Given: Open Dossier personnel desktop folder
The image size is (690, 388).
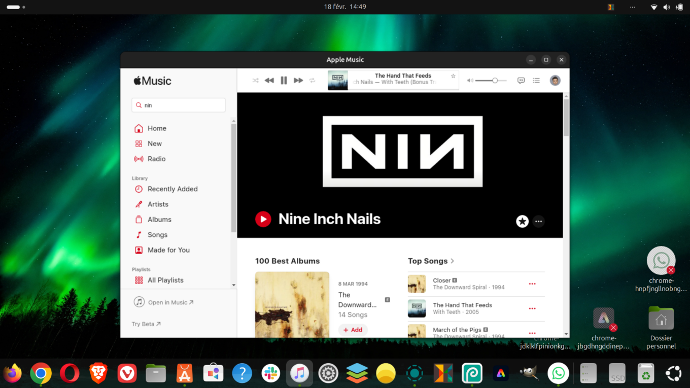Looking at the screenshot, I should click(x=661, y=328).
